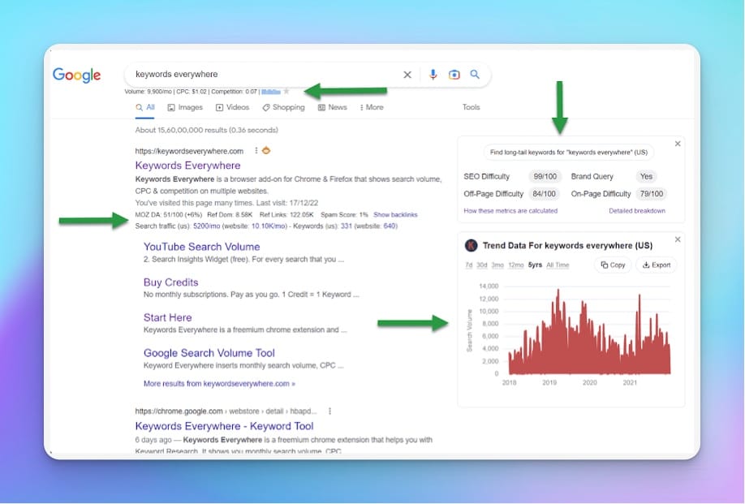Click the 640 website keywords value
The width and height of the screenshot is (745, 504).
390,226
